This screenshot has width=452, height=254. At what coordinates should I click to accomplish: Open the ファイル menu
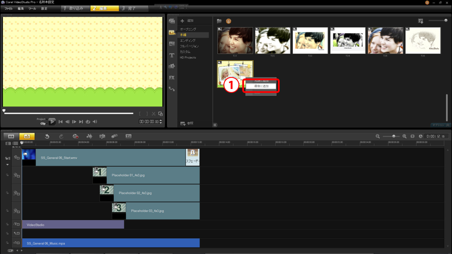click(x=8, y=8)
